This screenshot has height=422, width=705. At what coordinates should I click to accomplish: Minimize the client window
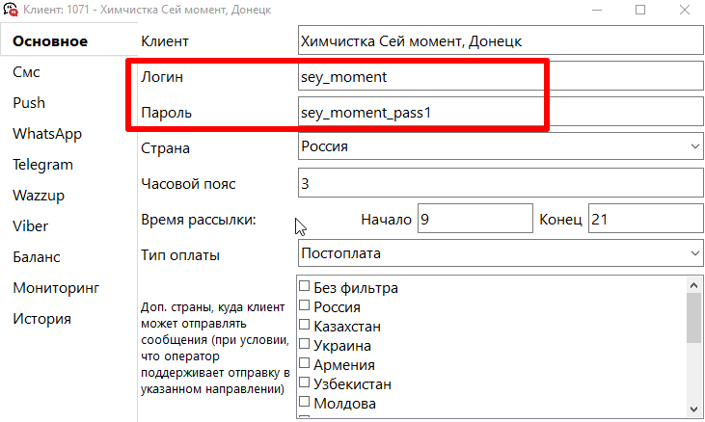[x=597, y=10]
